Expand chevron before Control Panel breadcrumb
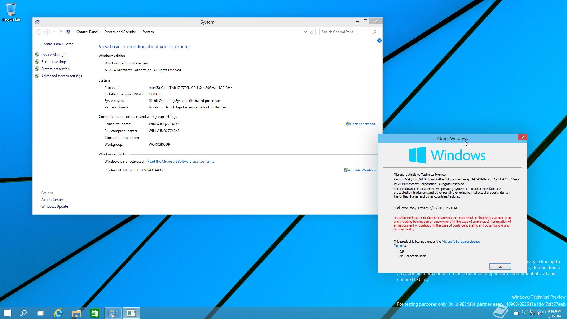 pos(73,32)
